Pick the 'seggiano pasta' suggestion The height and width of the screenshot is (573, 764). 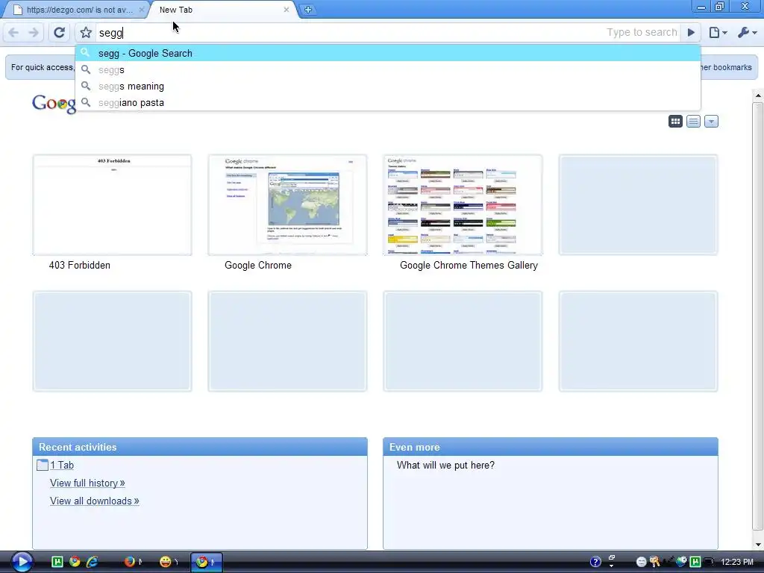click(388, 103)
